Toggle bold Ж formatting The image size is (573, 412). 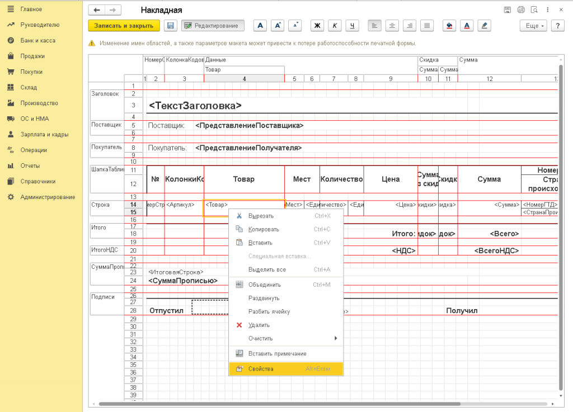(x=317, y=26)
